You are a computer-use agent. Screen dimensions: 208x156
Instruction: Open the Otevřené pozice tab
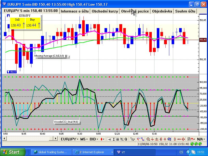tap(135, 11)
